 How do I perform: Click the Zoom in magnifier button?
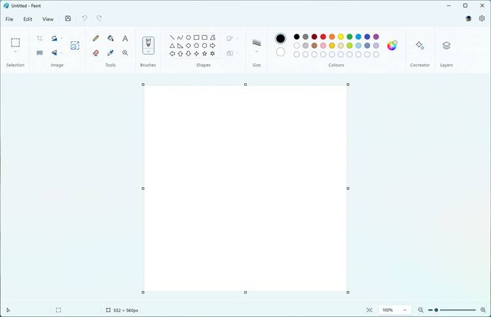483,310
